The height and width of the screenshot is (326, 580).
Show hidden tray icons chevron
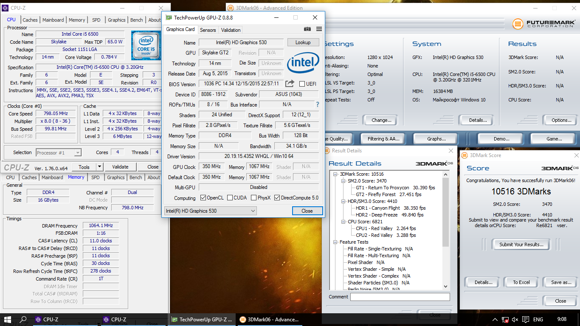pos(495,319)
